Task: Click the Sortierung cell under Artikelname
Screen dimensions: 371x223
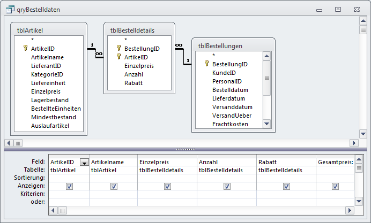Action: pyautogui.click(x=113, y=178)
